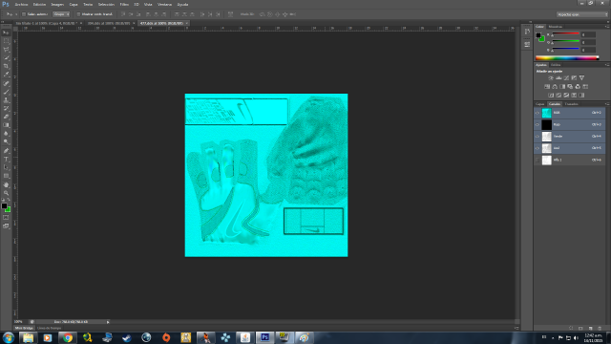Enable the Selec. autom. checkbox

point(24,14)
